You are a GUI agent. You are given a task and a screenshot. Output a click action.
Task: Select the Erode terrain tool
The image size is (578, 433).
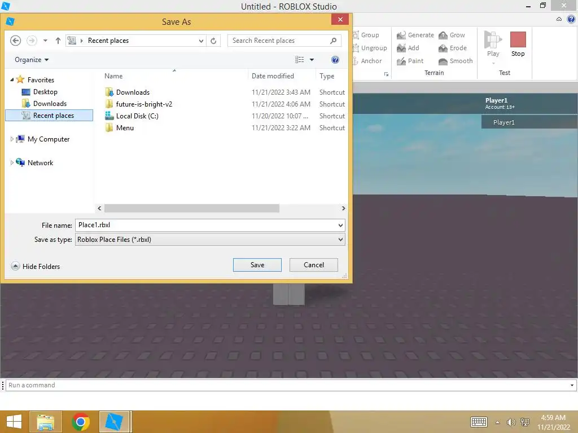tap(452, 48)
